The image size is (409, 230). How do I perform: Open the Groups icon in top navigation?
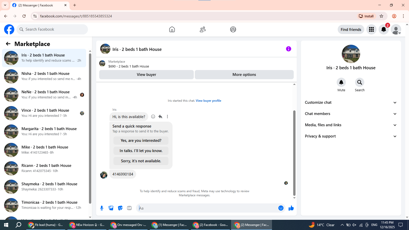tap(233, 29)
